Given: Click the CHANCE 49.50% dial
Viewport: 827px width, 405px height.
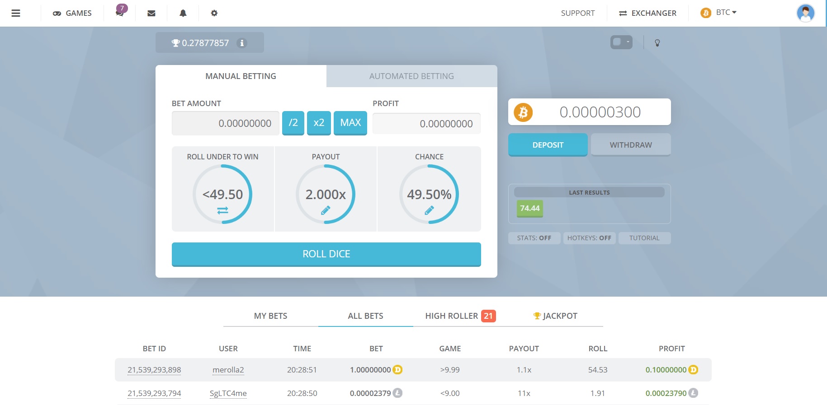Looking at the screenshot, I should (x=429, y=194).
